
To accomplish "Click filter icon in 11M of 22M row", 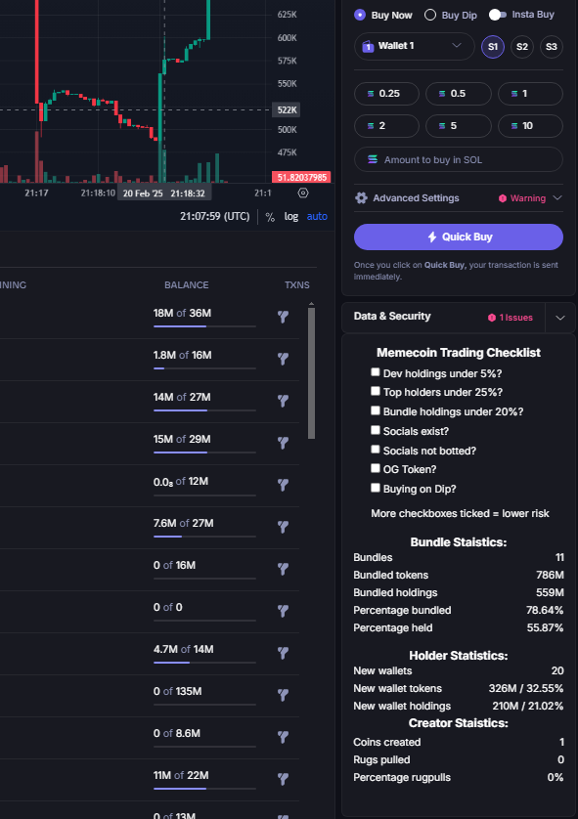I will pyautogui.click(x=284, y=779).
